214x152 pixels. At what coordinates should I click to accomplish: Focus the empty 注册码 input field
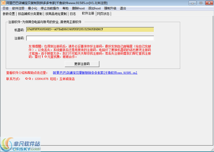pos(90,38)
